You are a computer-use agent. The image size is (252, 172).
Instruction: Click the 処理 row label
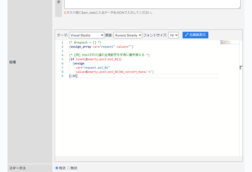[13, 62]
